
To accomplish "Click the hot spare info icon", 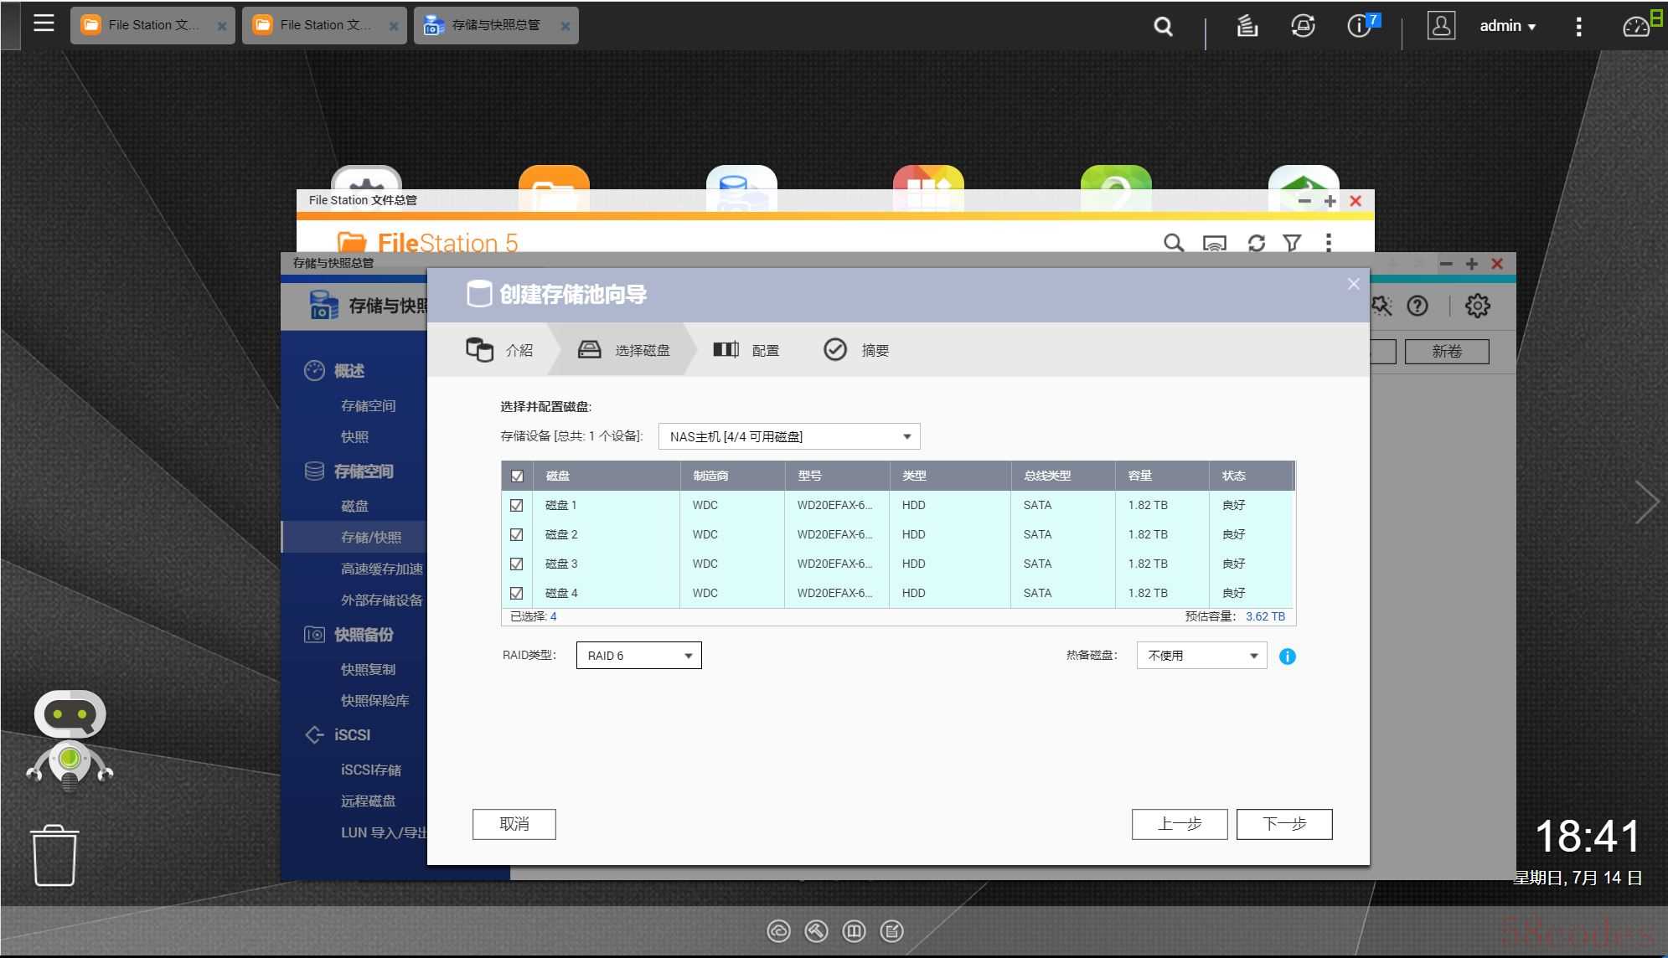I will [x=1288, y=657].
